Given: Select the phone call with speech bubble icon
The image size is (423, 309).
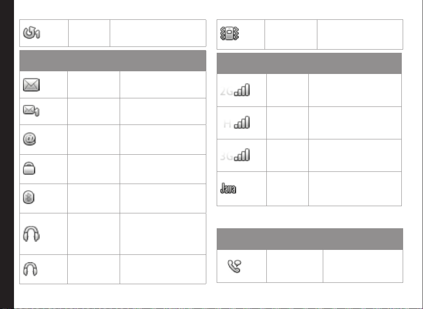Looking at the screenshot, I should (x=234, y=266).
